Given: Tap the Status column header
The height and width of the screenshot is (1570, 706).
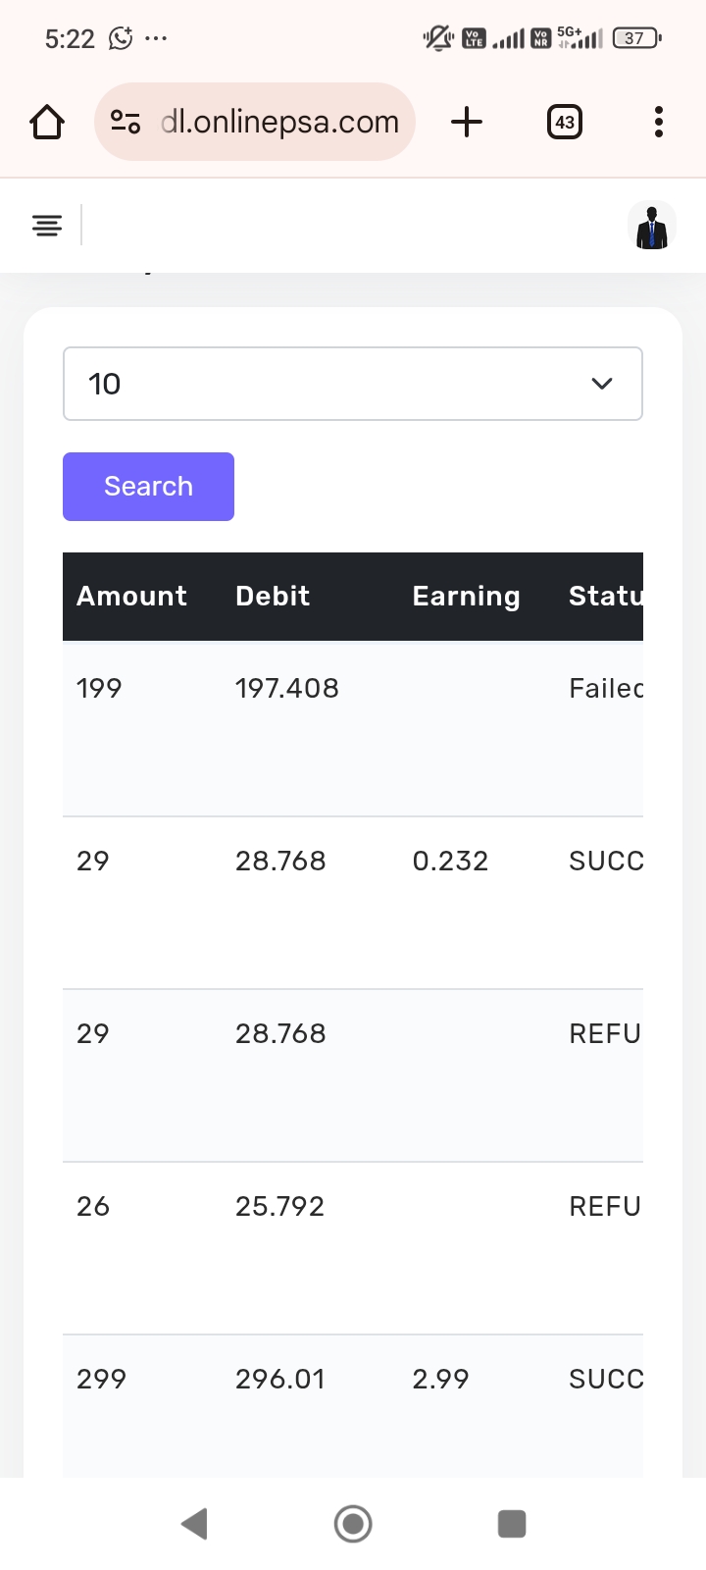Looking at the screenshot, I should [x=605, y=597].
